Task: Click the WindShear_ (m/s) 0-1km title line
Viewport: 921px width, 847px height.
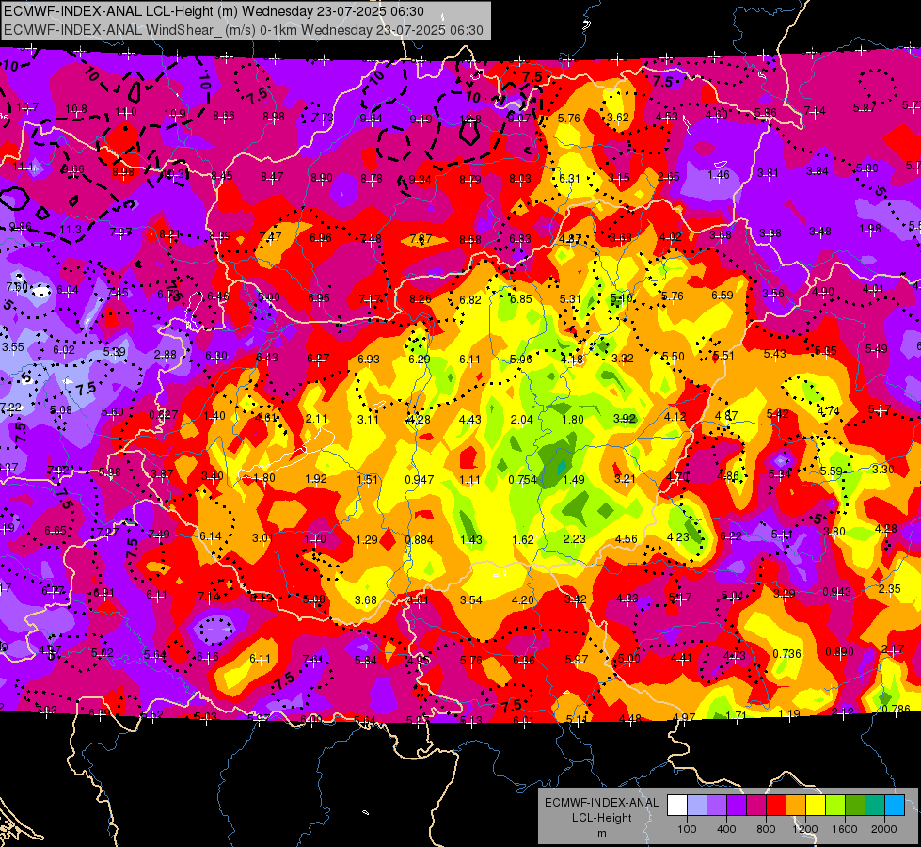Action: 244,30
